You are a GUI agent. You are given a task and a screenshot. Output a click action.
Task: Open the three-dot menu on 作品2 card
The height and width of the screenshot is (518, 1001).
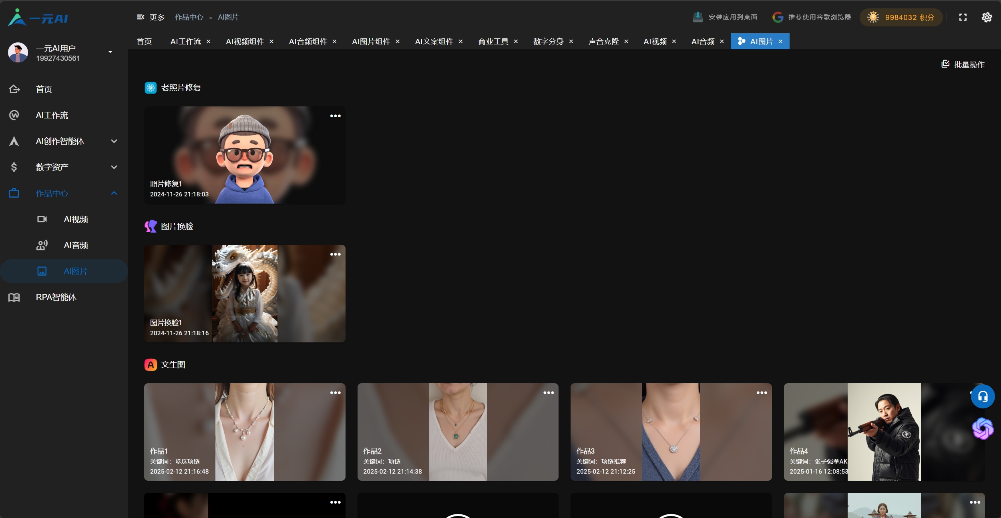[548, 393]
